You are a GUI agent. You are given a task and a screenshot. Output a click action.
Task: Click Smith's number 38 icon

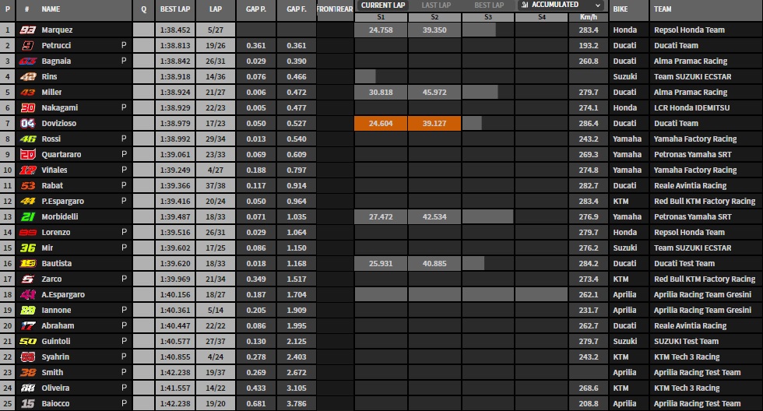(28, 373)
